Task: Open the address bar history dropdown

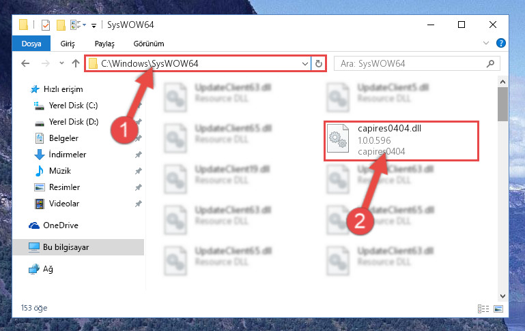Action: tap(305, 63)
